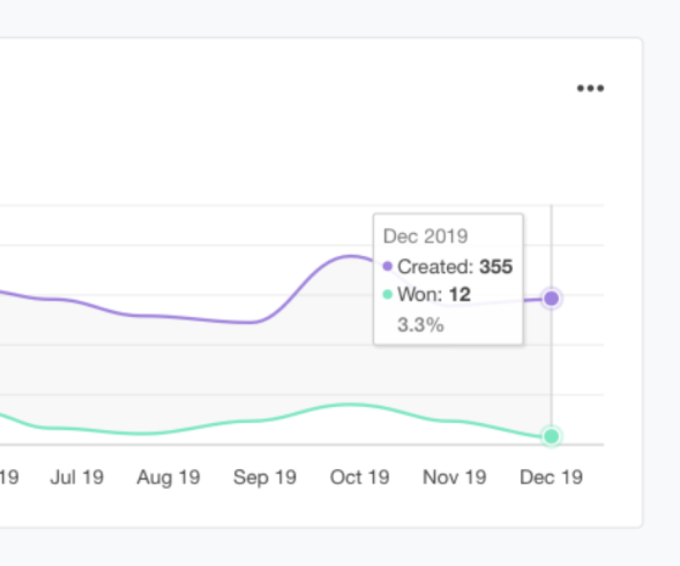Click the Created: 355 value in tooltip

tap(455, 267)
